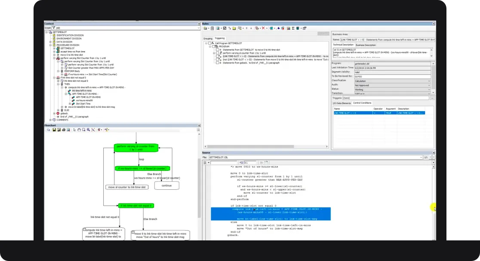Click the save icon in Flowchart toolbar

coord(54,130)
